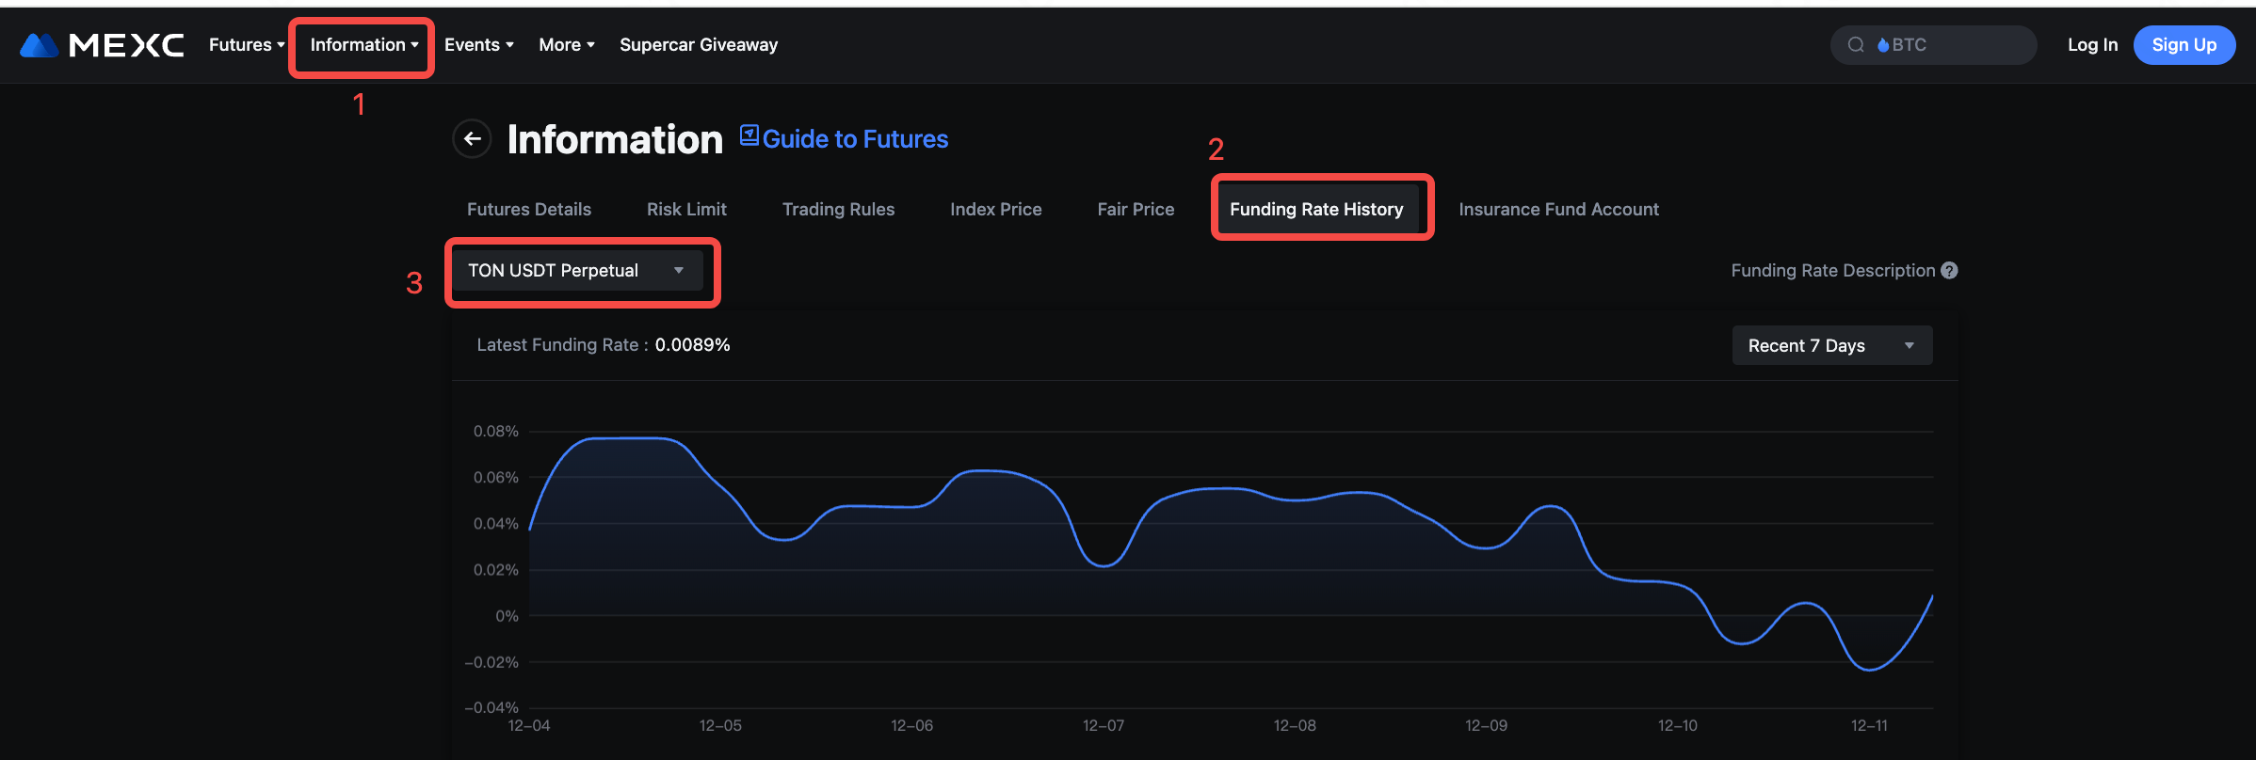
Task: Click the BTC search input field
Action: (1958, 45)
